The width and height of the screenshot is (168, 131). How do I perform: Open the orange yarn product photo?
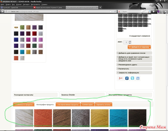coord(43,118)
